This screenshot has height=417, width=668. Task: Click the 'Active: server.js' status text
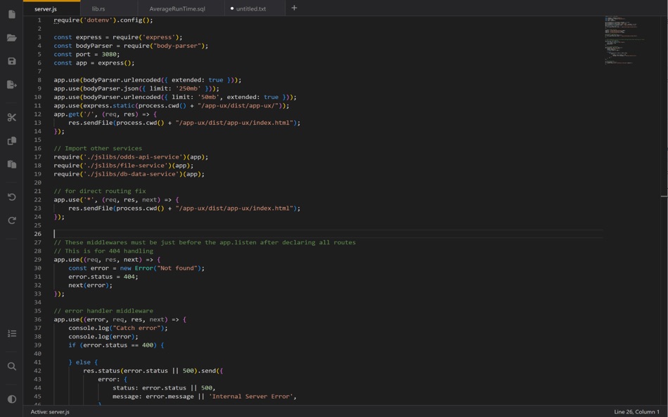tap(50, 412)
